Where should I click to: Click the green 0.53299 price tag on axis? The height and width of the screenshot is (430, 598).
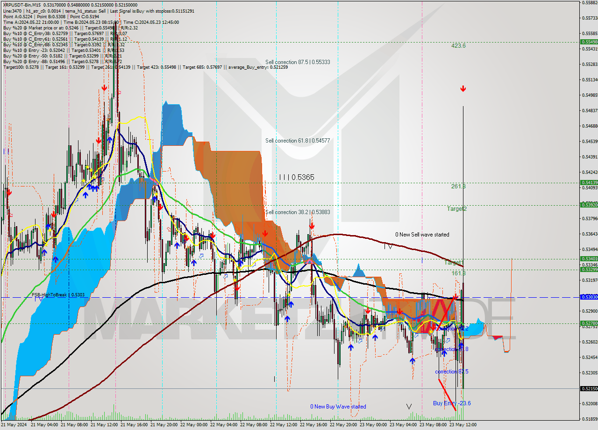click(589, 269)
